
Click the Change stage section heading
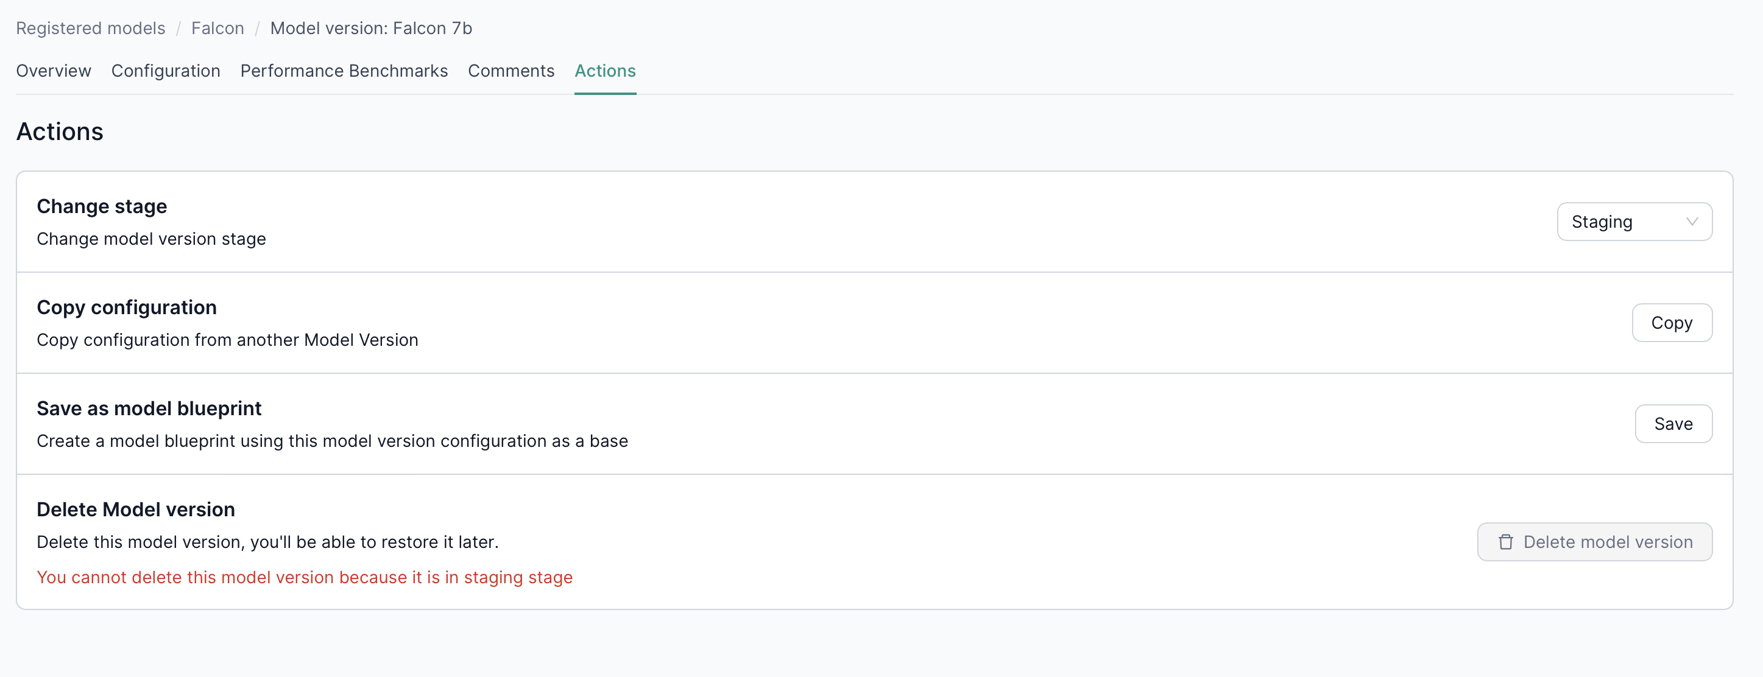click(x=101, y=206)
